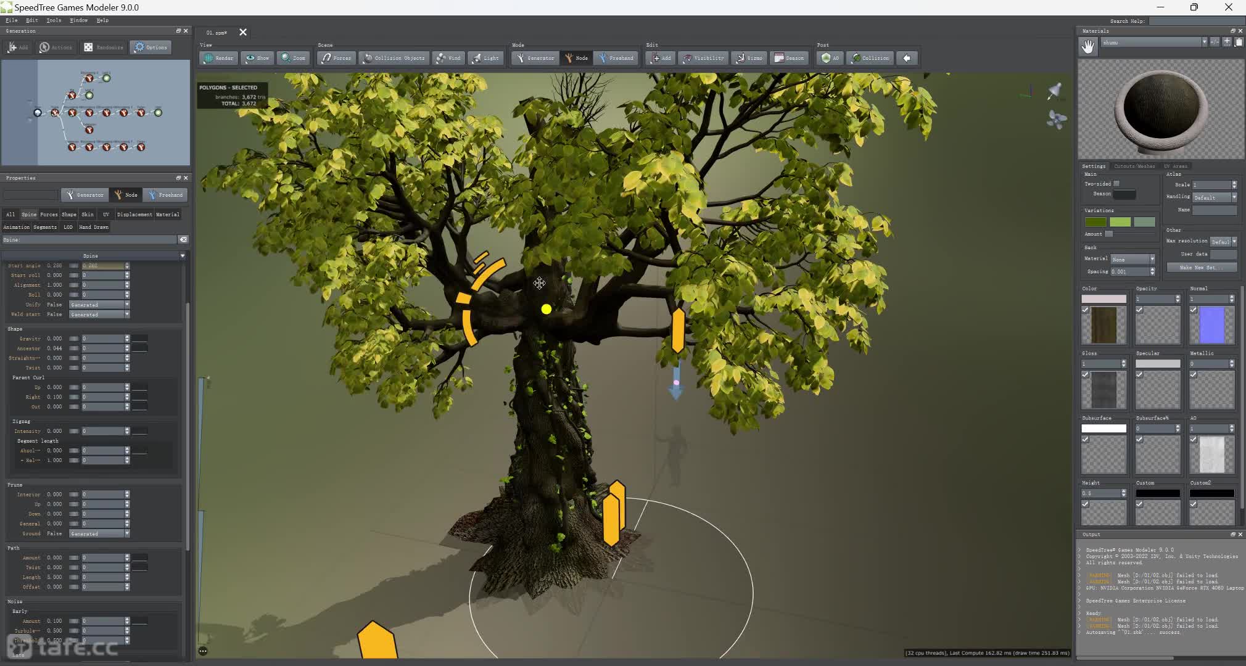Open the Max resolution dropdown
The image size is (1246, 666).
[1223, 241]
